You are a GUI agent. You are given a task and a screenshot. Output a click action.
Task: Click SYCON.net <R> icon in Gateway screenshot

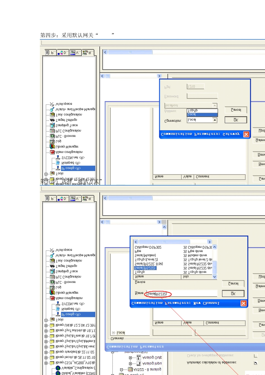[58, 158]
